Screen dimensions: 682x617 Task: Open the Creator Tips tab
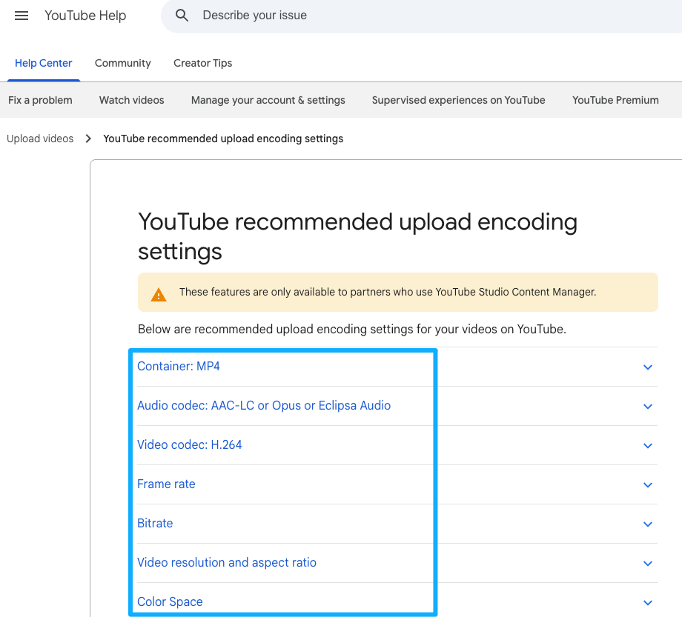point(202,64)
